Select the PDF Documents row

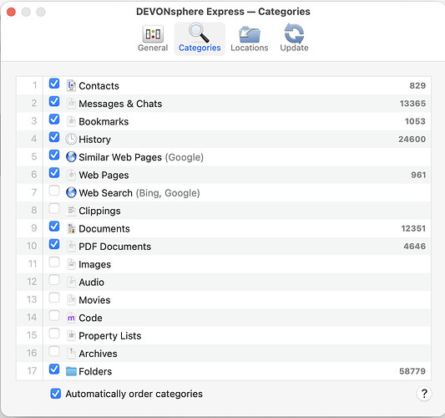pyautogui.click(x=224, y=246)
